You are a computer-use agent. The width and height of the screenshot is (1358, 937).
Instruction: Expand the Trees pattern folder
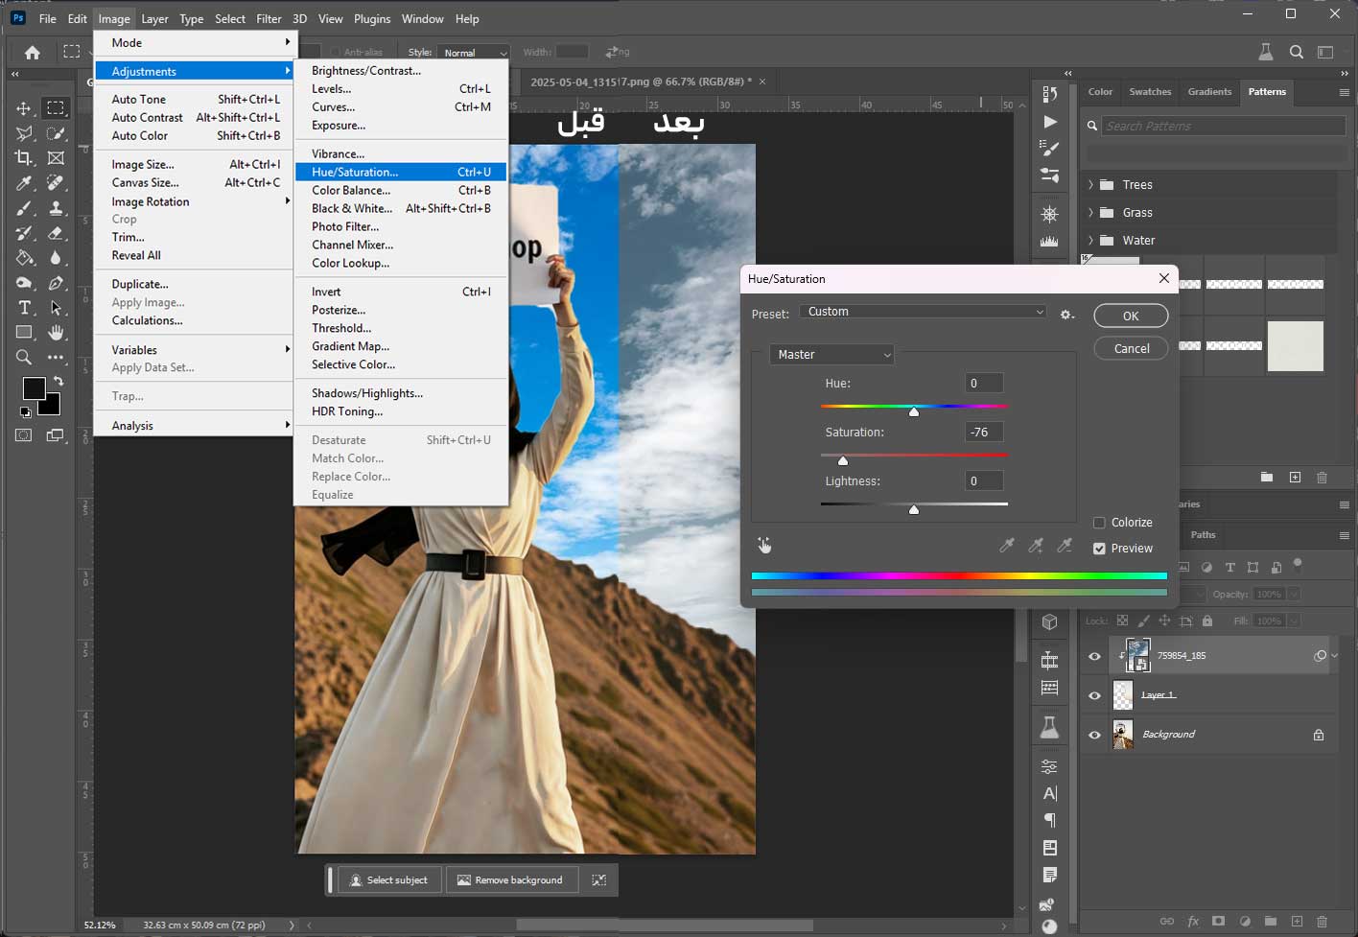point(1090,184)
